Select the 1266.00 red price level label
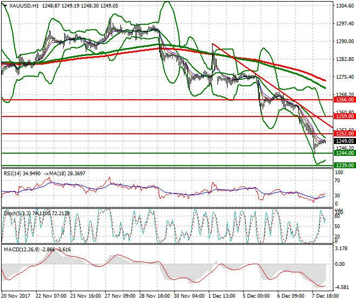 pos(345,100)
